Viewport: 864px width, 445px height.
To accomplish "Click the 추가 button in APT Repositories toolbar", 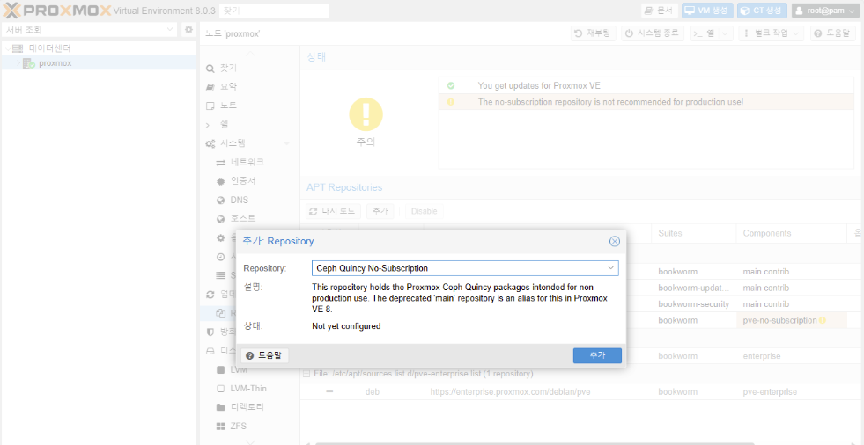I will pyautogui.click(x=380, y=211).
